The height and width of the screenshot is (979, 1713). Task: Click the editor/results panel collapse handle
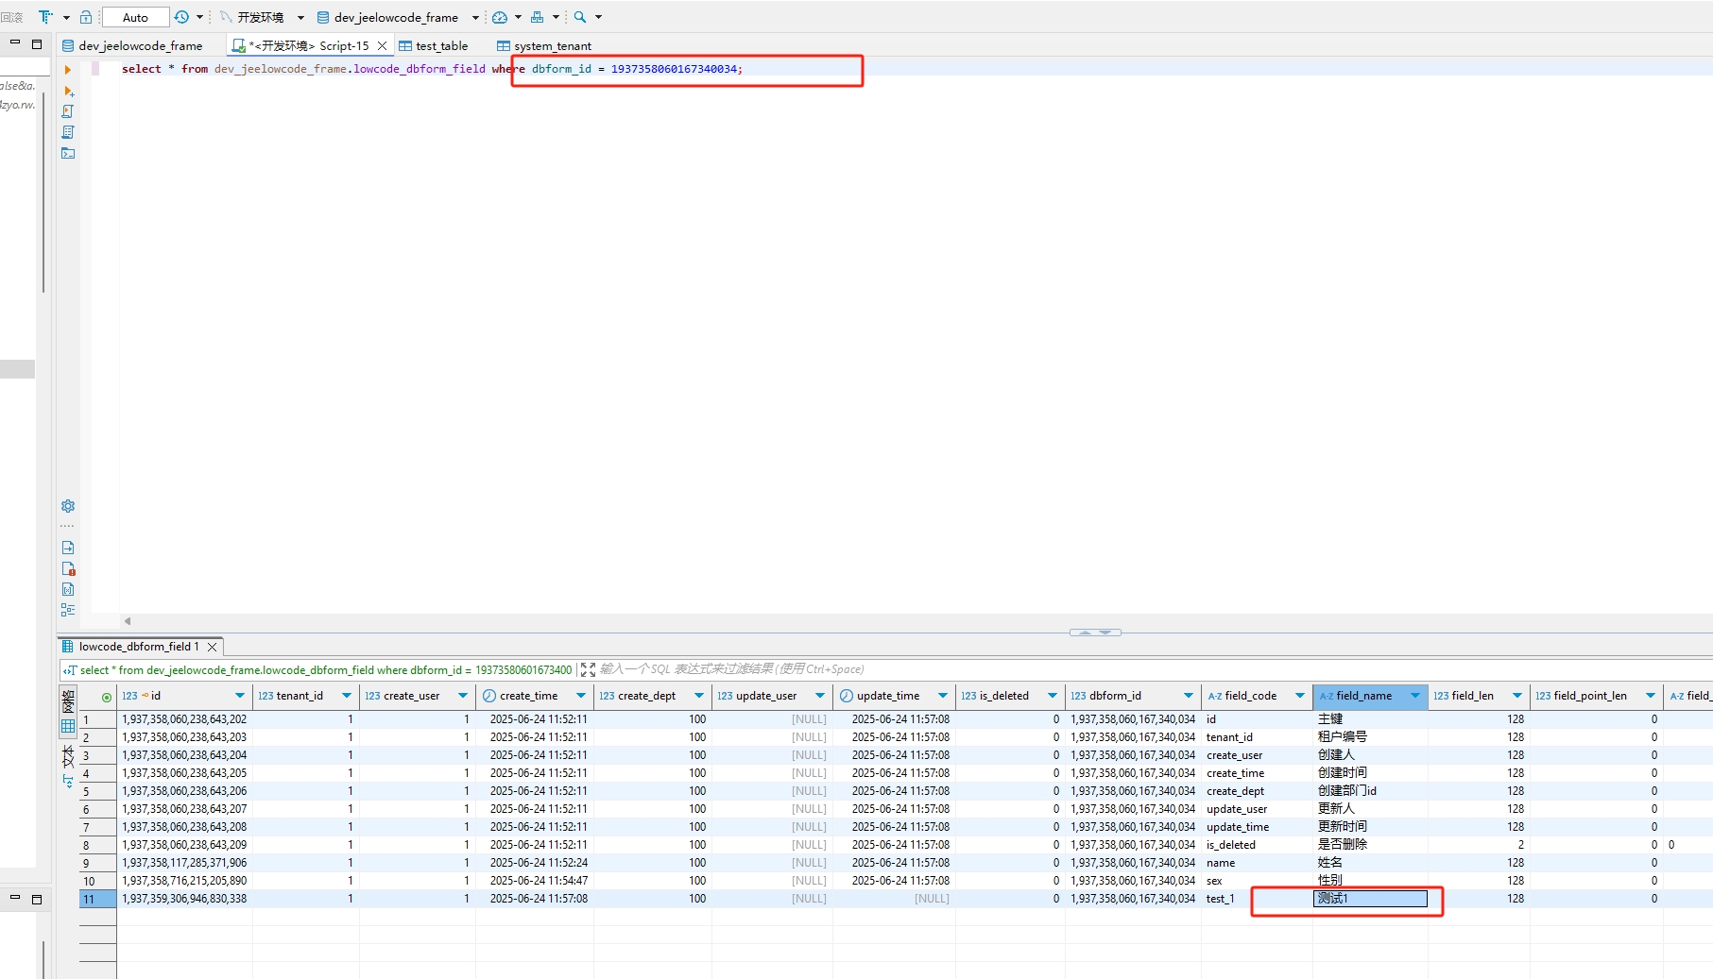[x=1095, y=633]
